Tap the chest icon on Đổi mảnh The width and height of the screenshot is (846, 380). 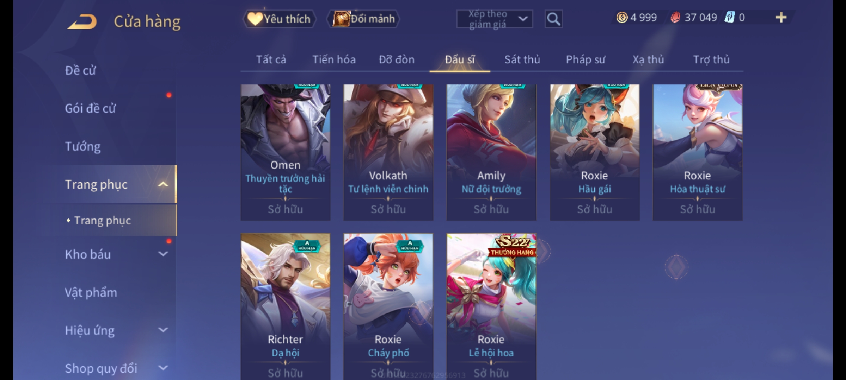(x=341, y=19)
